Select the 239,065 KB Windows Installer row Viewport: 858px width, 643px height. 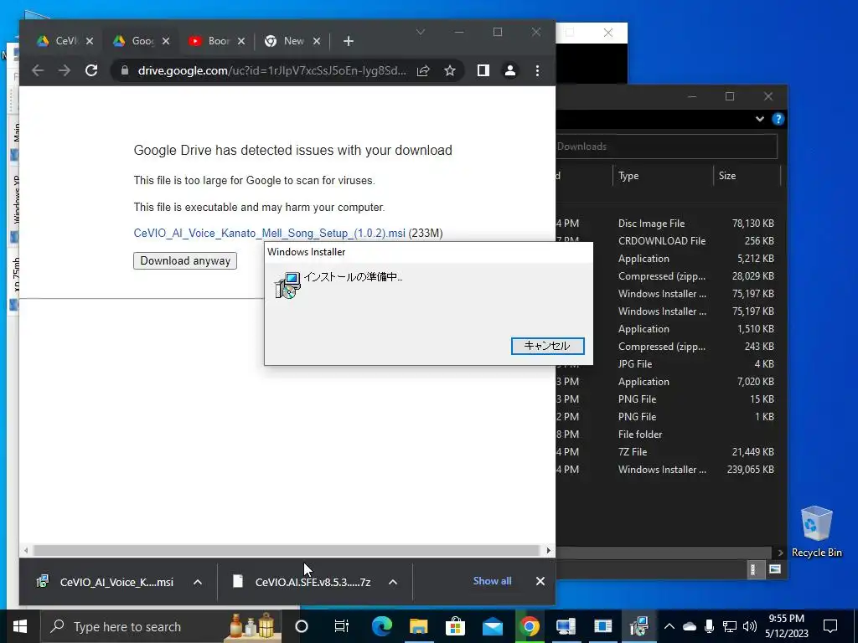[x=668, y=470]
